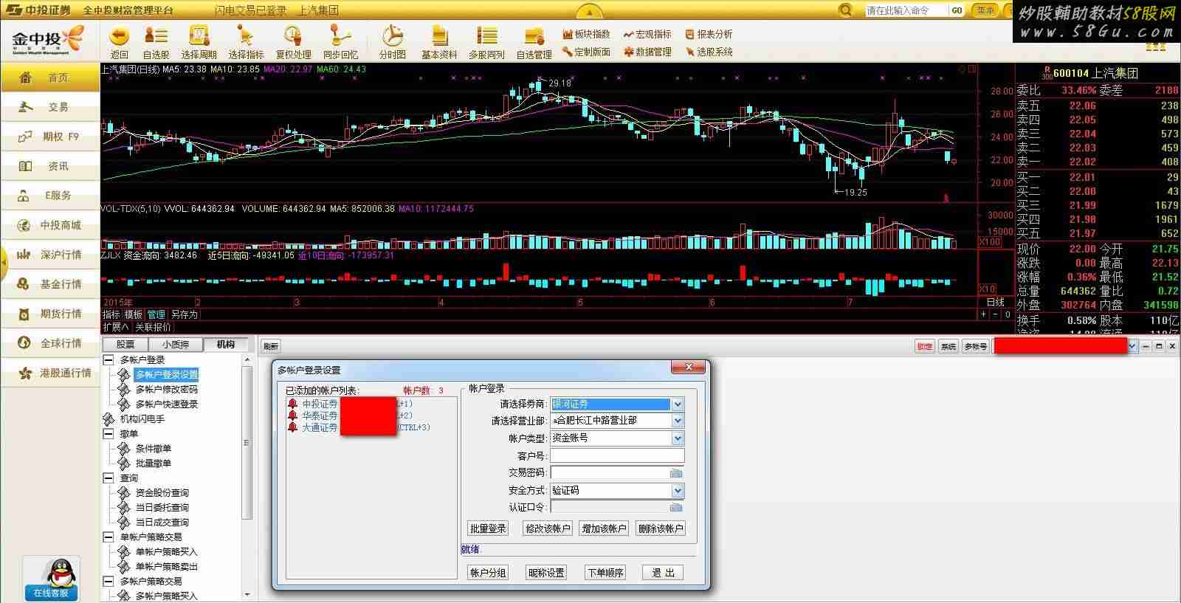
Task: Click the 增加该帐户 button
Action: [604, 528]
